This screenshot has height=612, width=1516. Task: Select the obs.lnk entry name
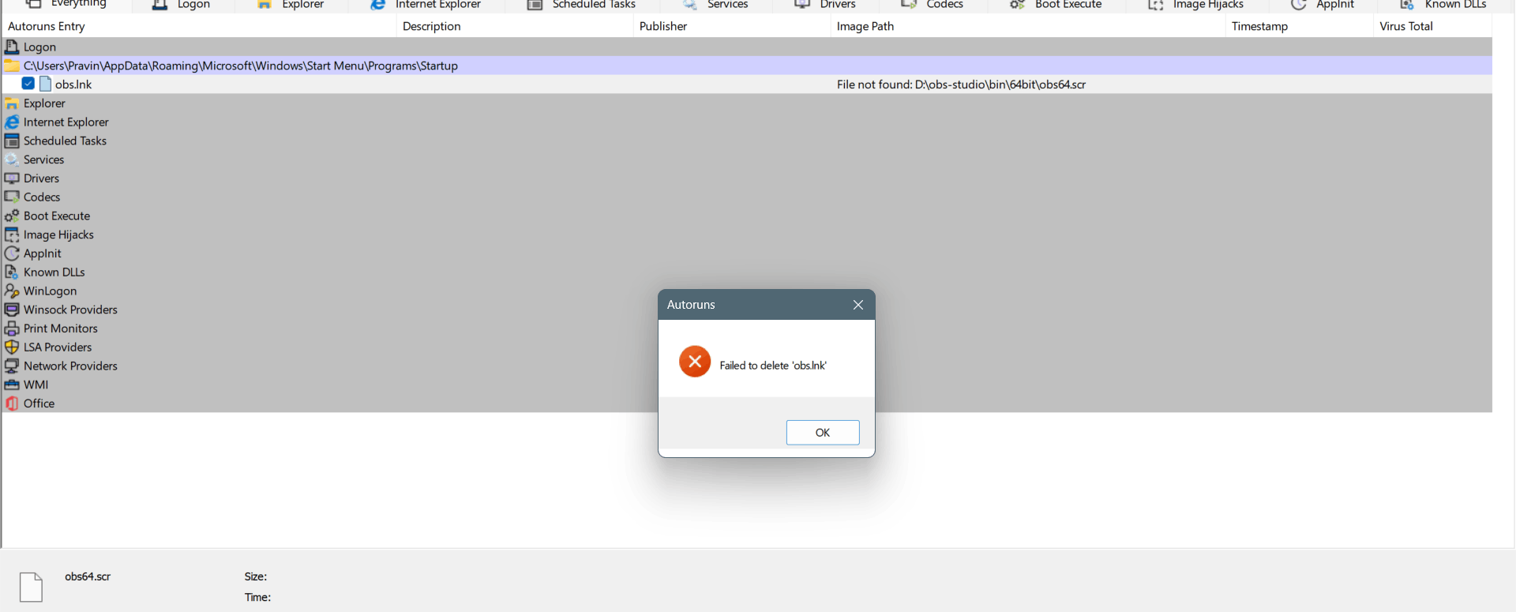73,84
